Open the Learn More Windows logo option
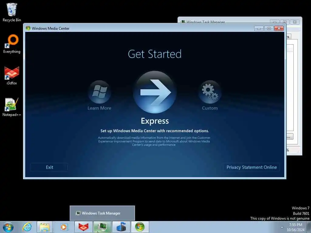The image size is (311, 233). click(99, 92)
